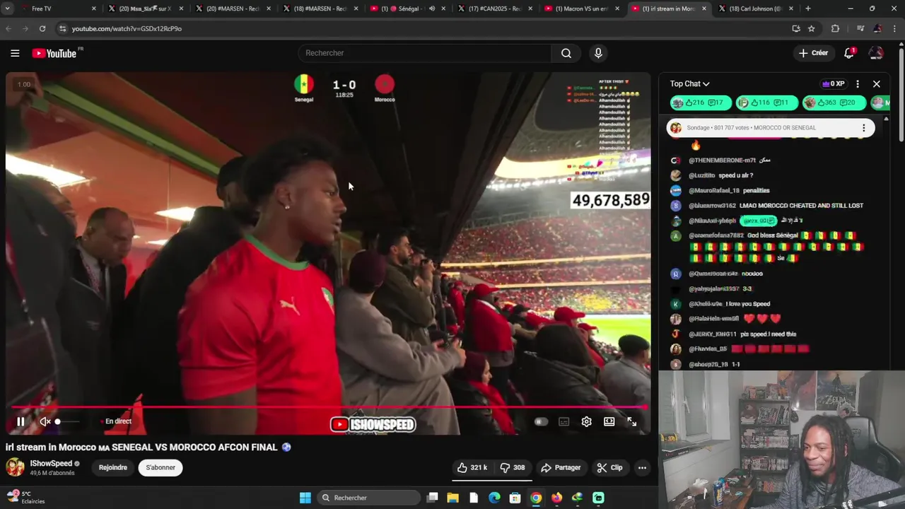
Task: Open chat options three-dot menu
Action: (858, 83)
